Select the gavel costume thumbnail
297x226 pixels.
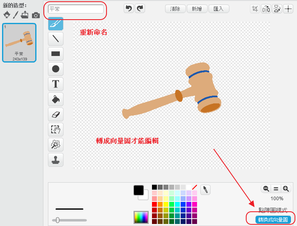(x=19, y=43)
